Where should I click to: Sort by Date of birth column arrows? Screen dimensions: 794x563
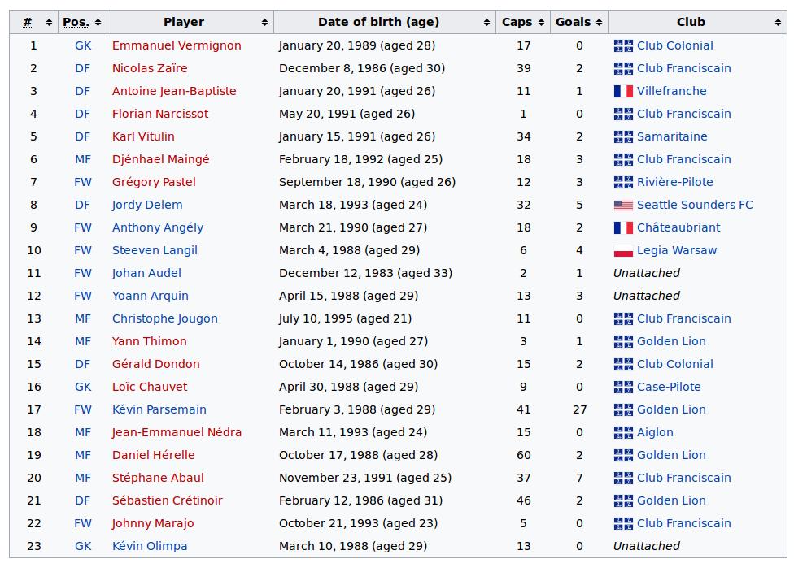coord(486,22)
